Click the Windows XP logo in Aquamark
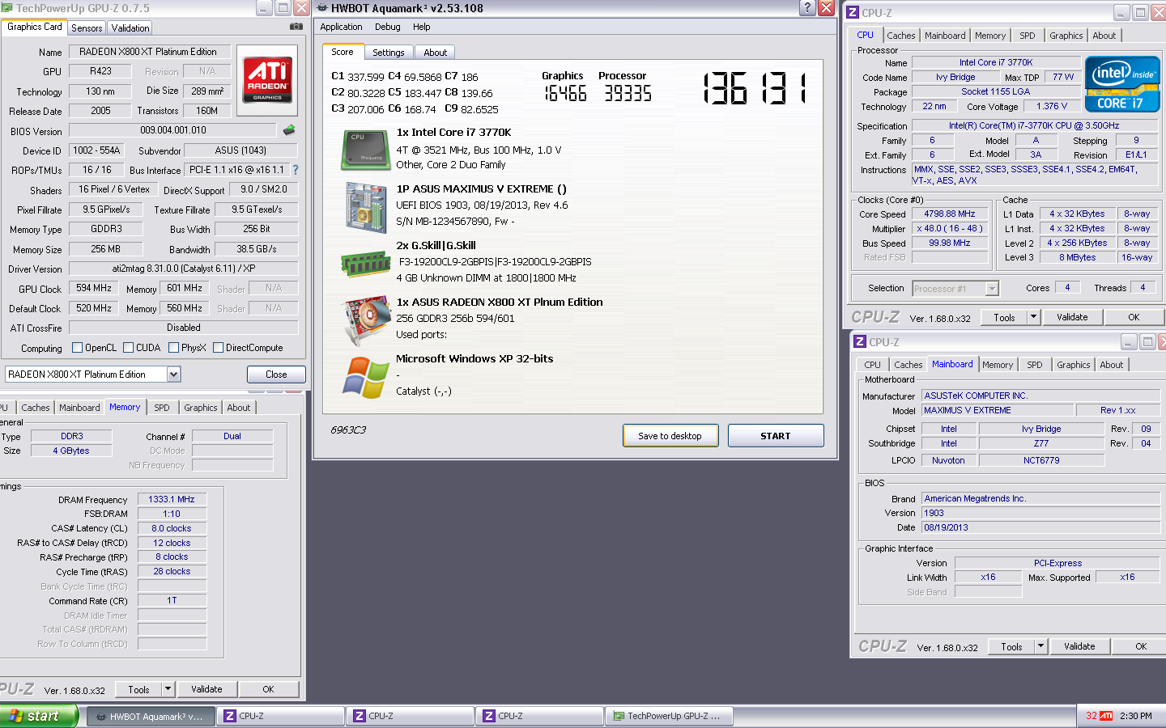The image size is (1166, 728). point(366,378)
